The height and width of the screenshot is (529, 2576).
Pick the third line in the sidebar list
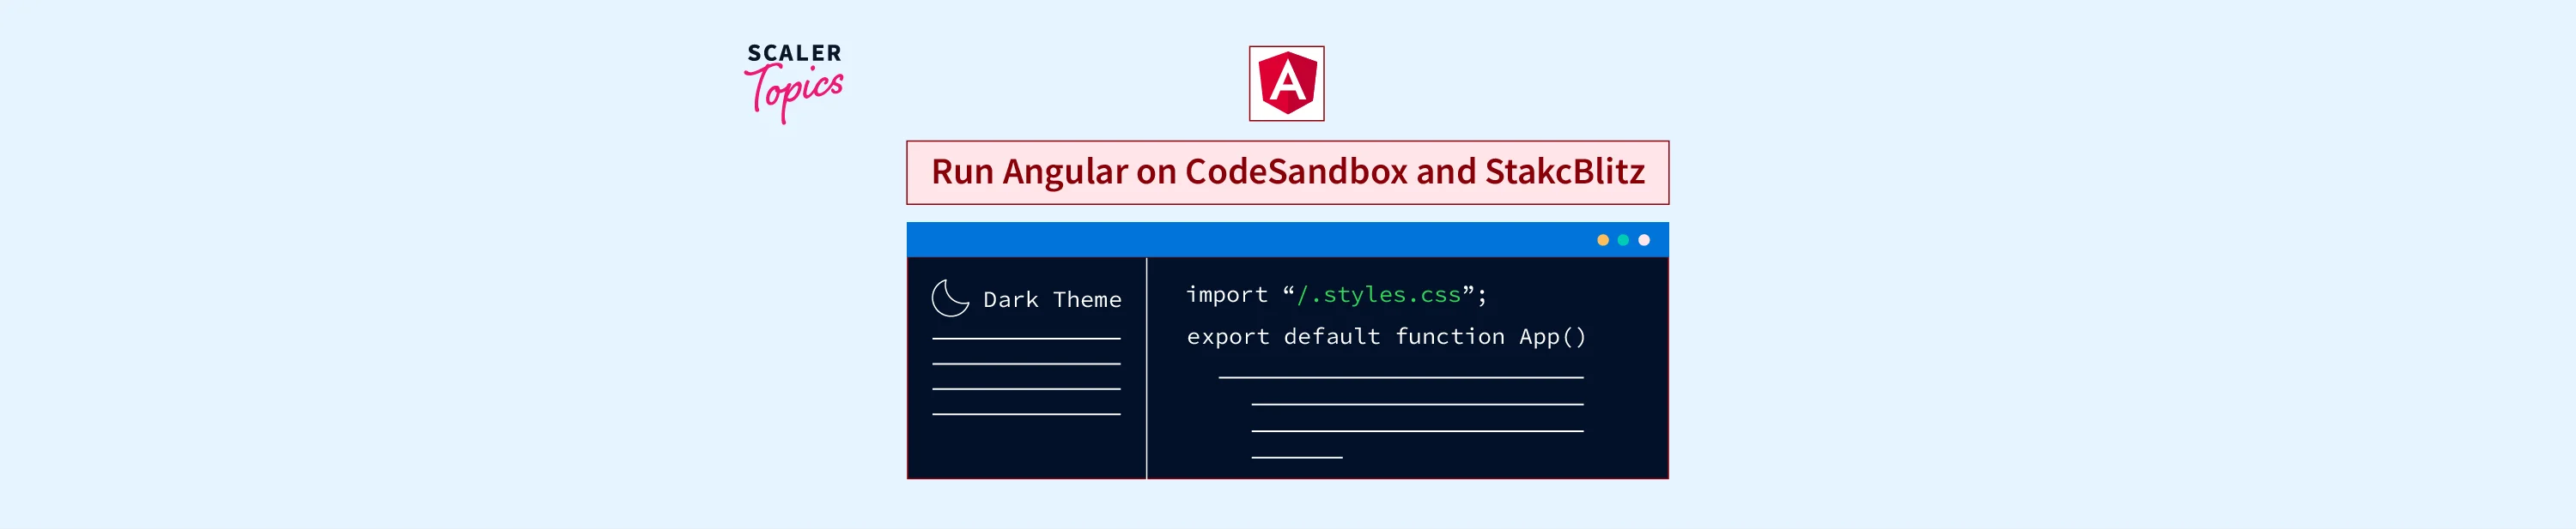[x=1025, y=388]
